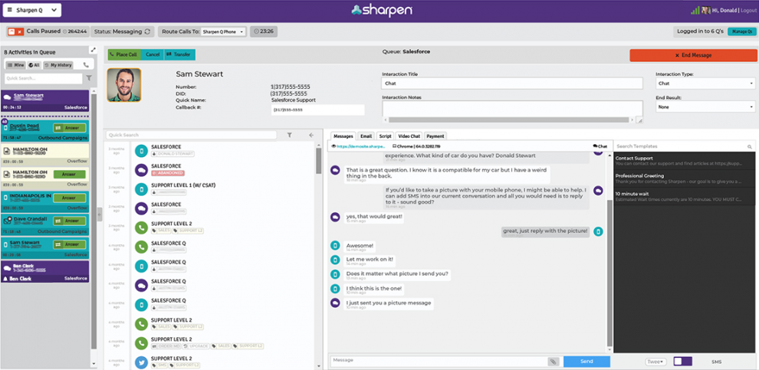Open the Interaction Type dropdown
The width and height of the screenshot is (759, 370).
click(705, 83)
